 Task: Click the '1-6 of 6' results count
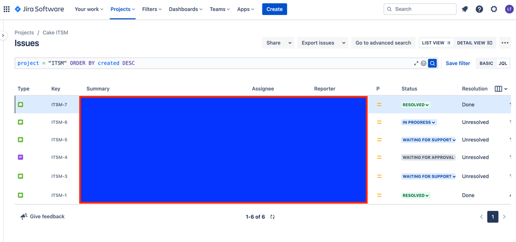point(255,217)
